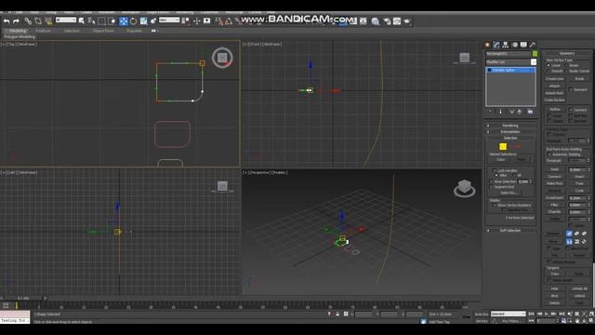Expand the Rendering rollout
The height and width of the screenshot is (335, 595).
coord(510,126)
